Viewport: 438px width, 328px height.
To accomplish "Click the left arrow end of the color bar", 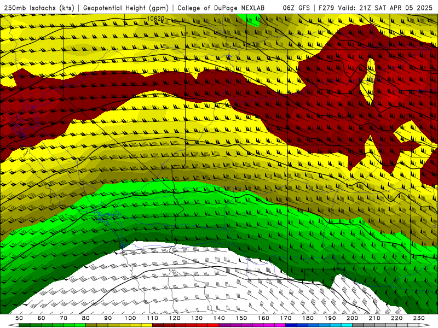I will click(13, 325).
